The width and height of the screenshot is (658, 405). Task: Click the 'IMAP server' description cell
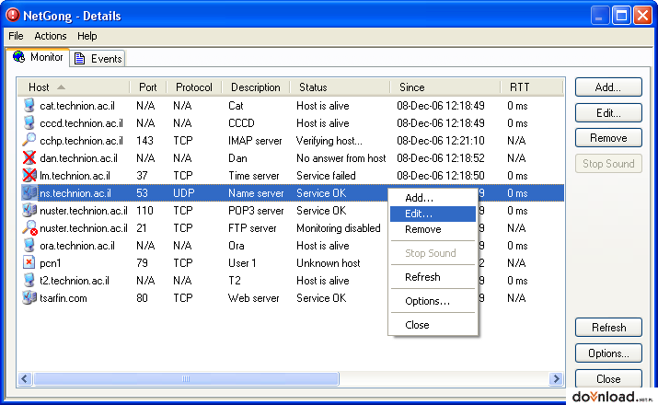(x=255, y=141)
